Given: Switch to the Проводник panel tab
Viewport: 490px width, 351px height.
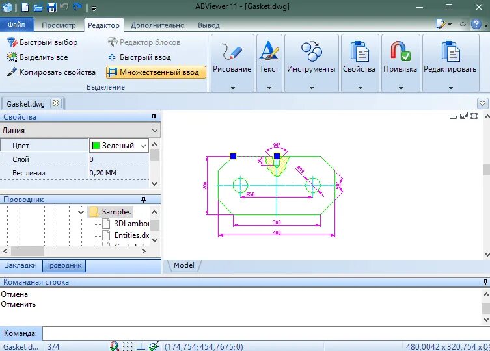Looking at the screenshot, I should 63,265.
